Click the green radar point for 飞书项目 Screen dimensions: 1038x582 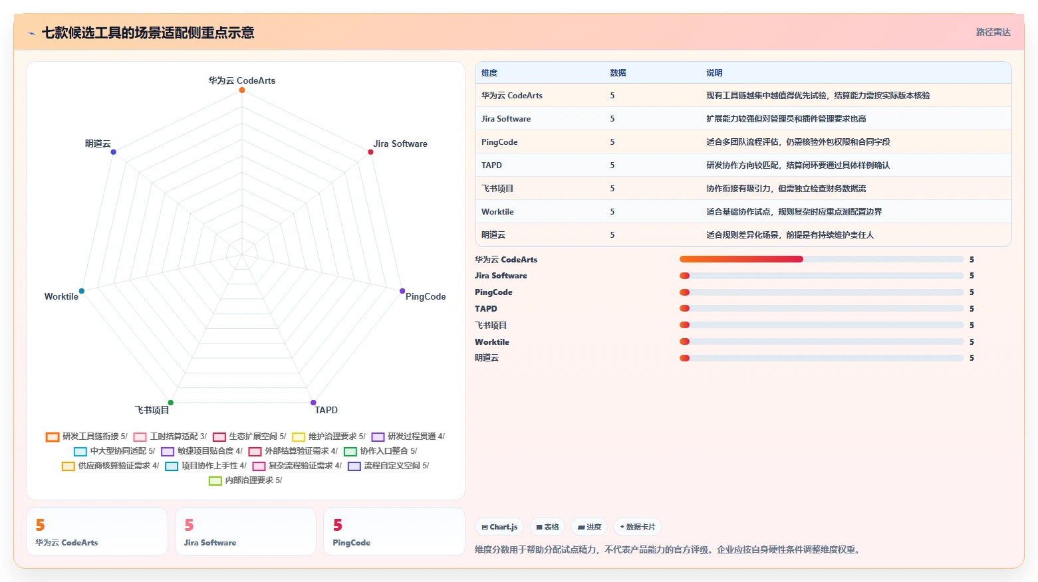click(171, 403)
